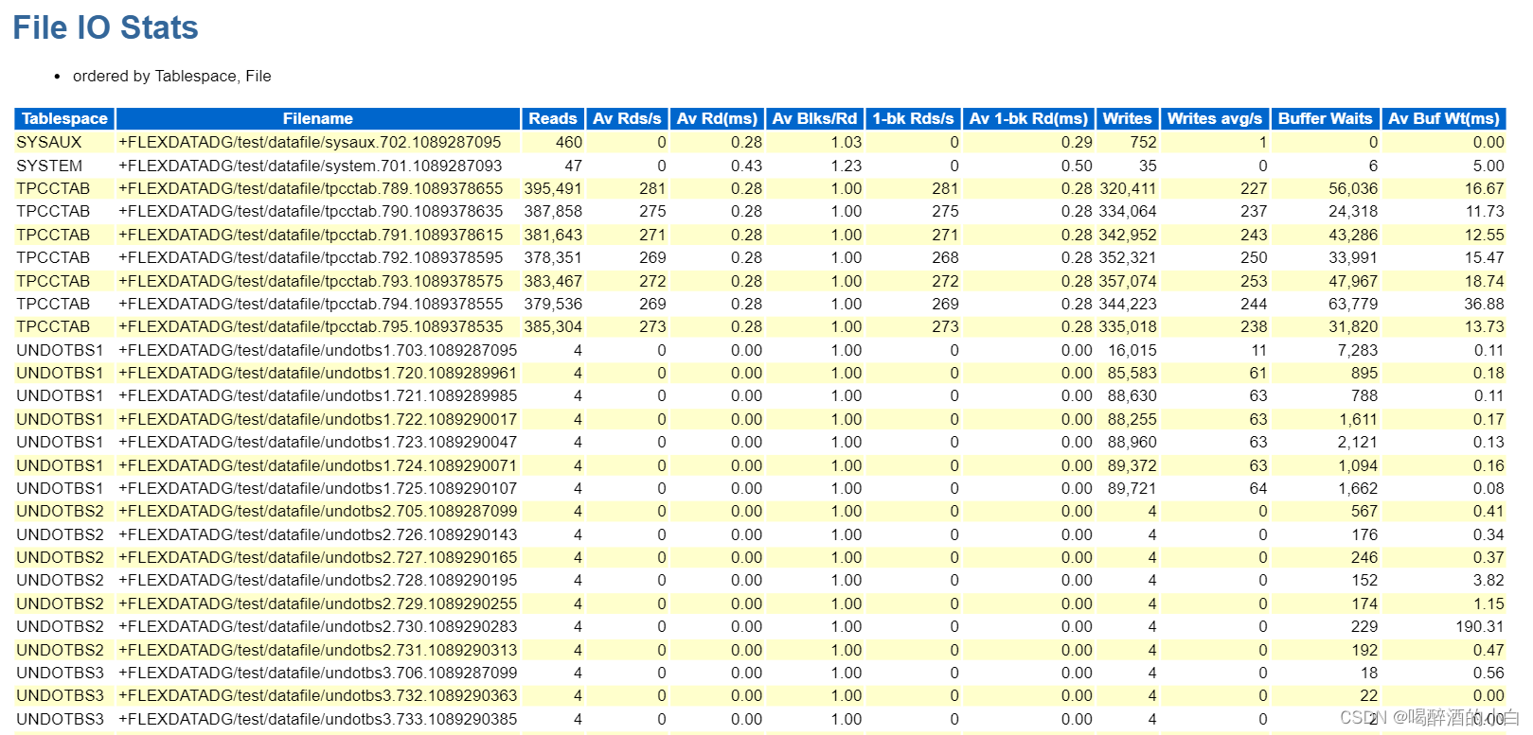This screenshot has width=1533, height=735.
Task: Click the Writes value 89,721
Action: (x=1132, y=488)
